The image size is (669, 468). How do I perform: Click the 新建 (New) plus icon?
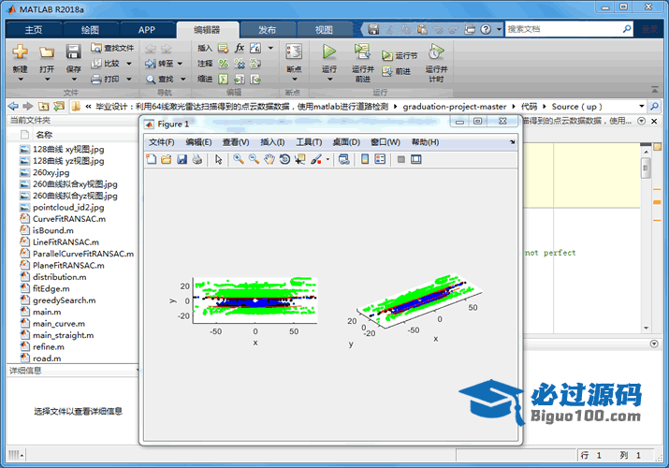(x=20, y=51)
